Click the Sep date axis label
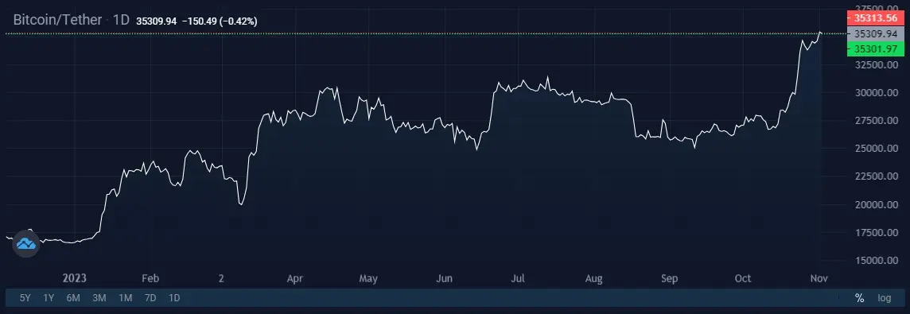This screenshot has height=314, width=910. pos(669,278)
